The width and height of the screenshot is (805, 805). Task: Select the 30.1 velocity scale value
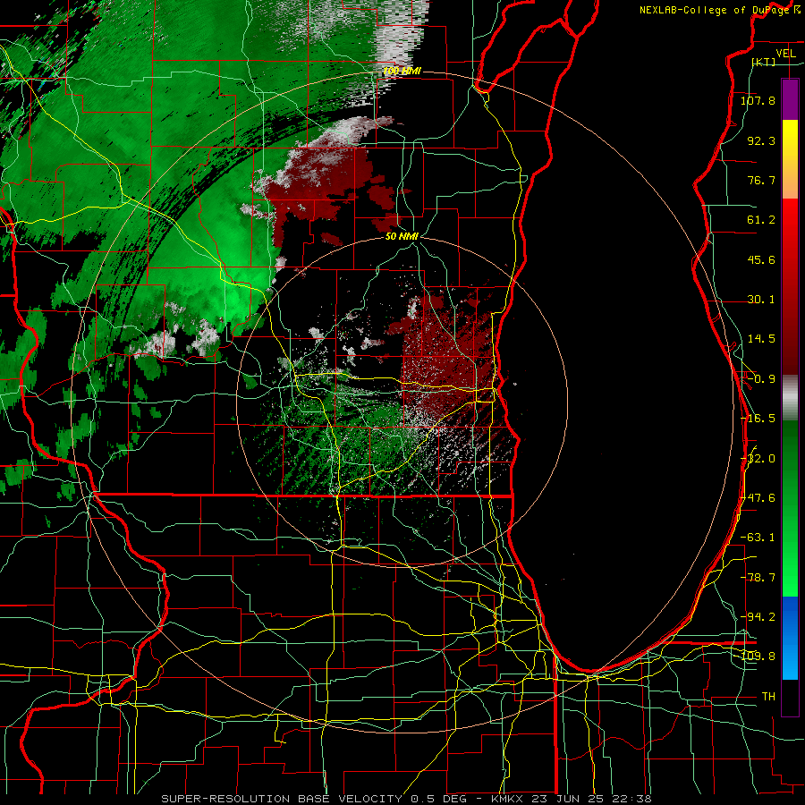761,300
